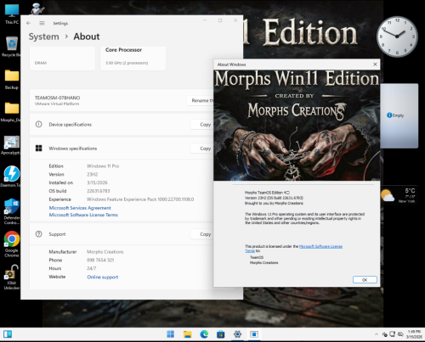425x342 pixels.
Task: Click OK in About Windows dialog
Action: (x=365, y=280)
